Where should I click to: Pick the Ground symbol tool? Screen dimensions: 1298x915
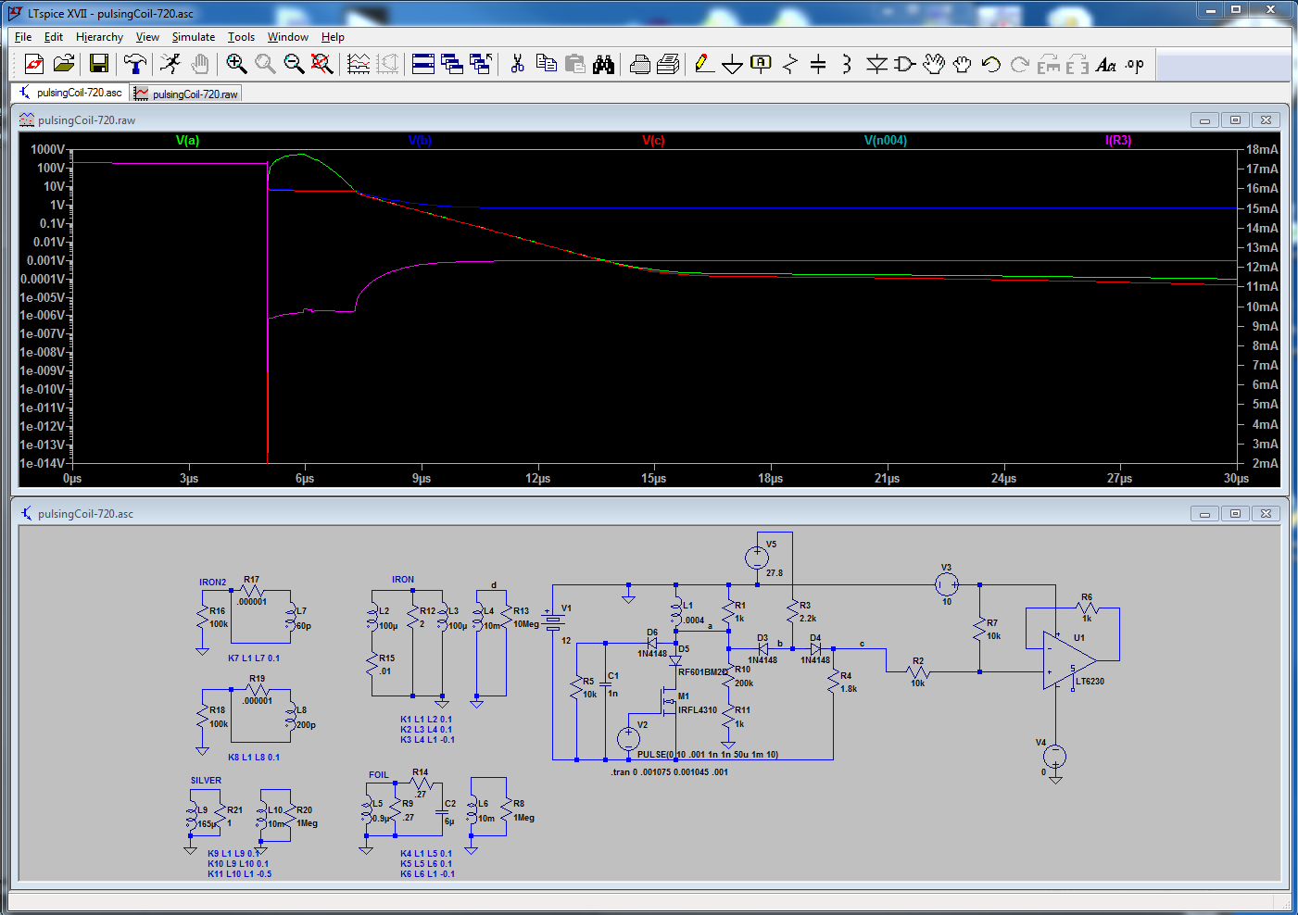click(x=732, y=63)
